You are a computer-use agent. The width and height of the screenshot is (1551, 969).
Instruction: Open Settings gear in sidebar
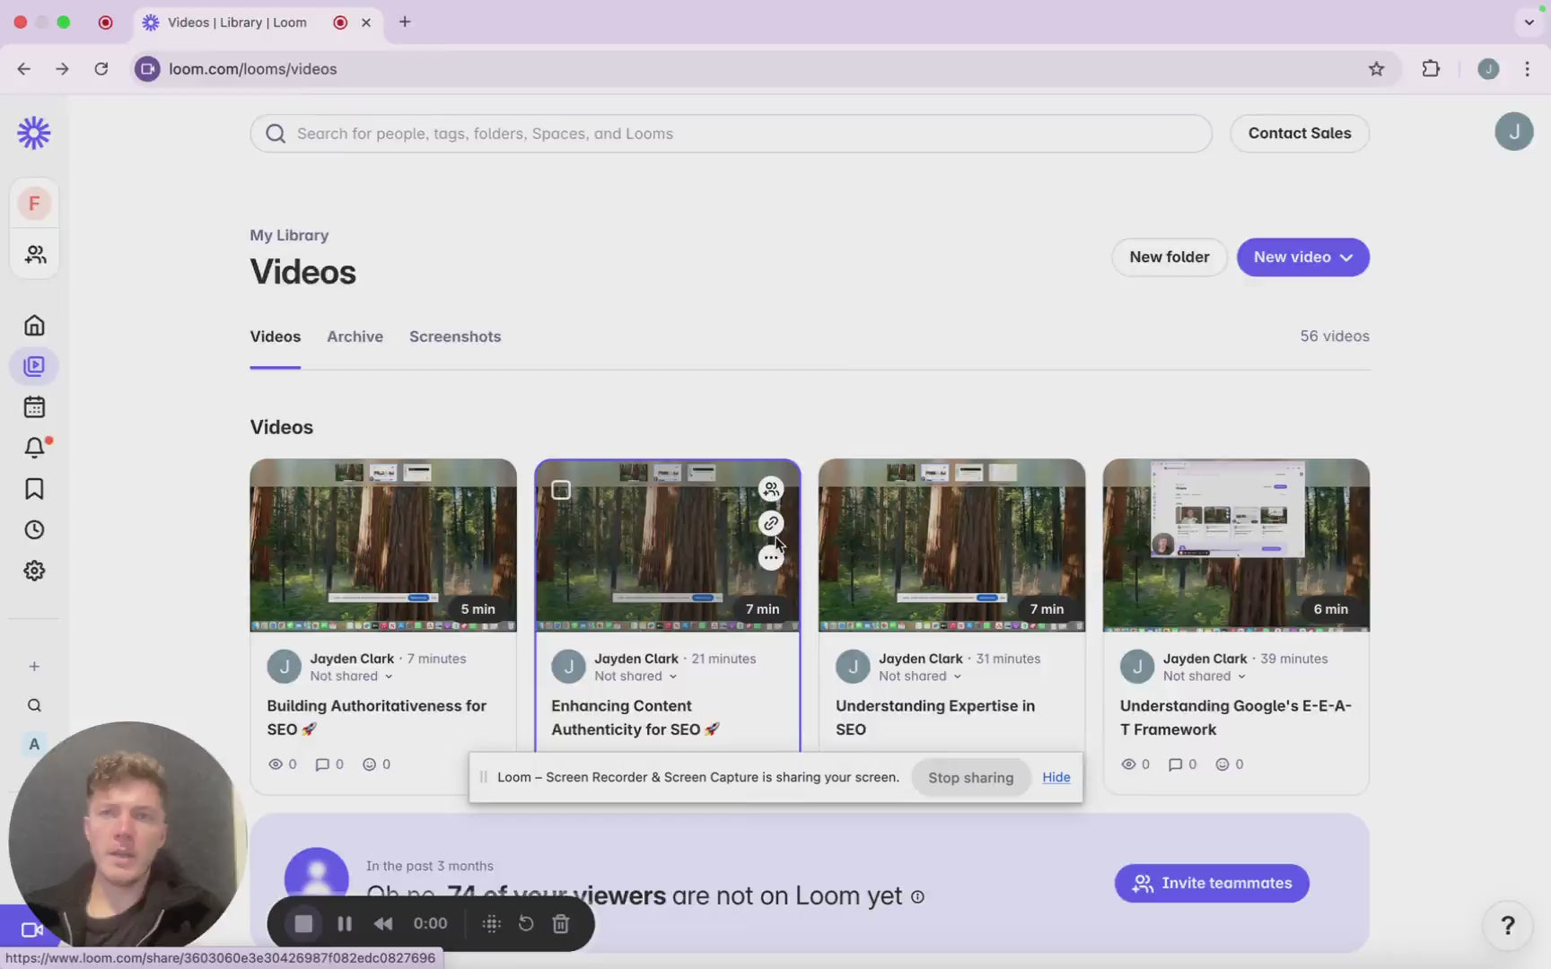[x=34, y=571]
